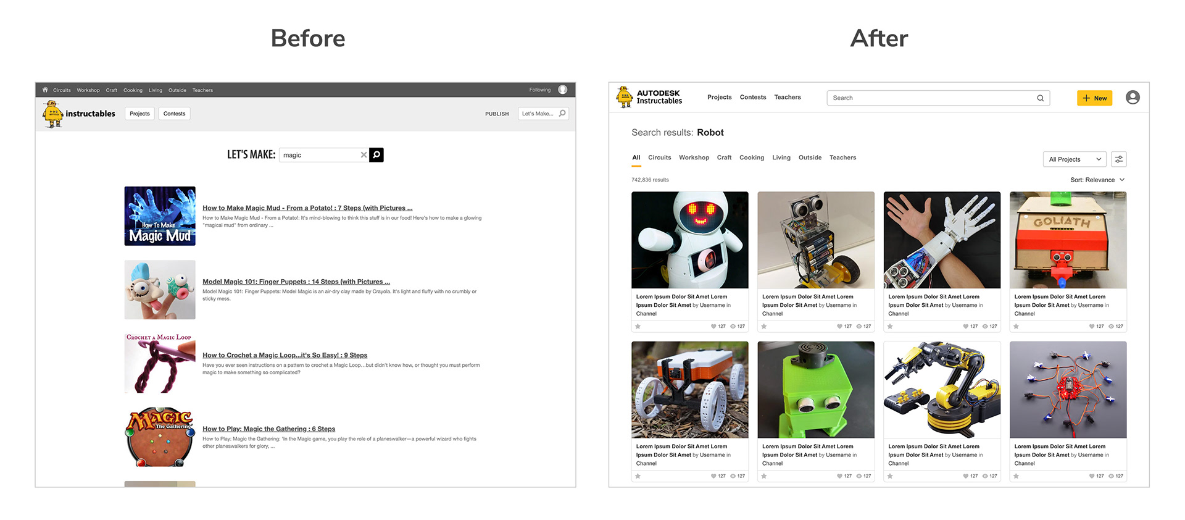Open the red servo spider thumbnail
The height and width of the screenshot is (520, 1185).
[1068, 390]
